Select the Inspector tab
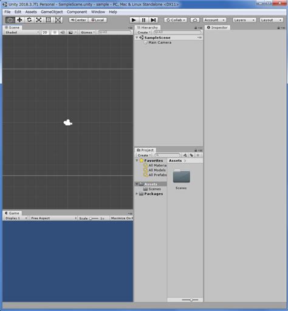Image resolution: width=288 pixels, height=311 pixels. tap(218, 27)
